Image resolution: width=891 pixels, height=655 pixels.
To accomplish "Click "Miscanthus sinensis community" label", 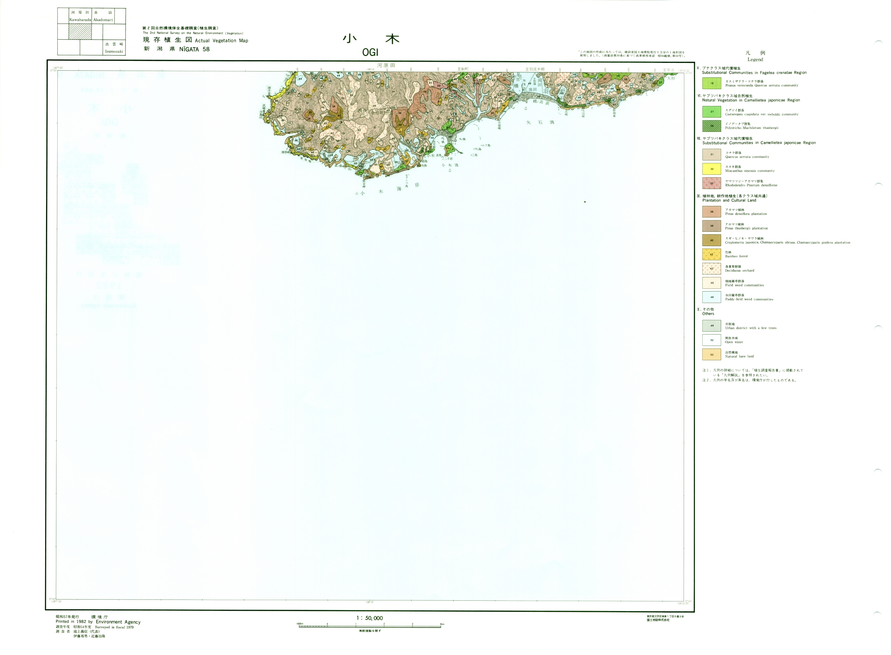I will 750,171.
